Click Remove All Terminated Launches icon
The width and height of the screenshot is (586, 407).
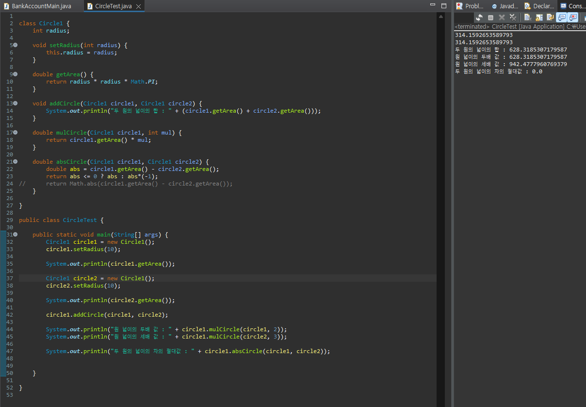coord(513,17)
